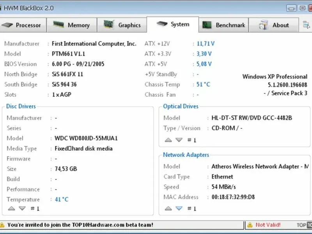The height and width of the screenshot is (234, 312).
Task: Show previous disc drive with up arrow
Action: click(12, 208)
